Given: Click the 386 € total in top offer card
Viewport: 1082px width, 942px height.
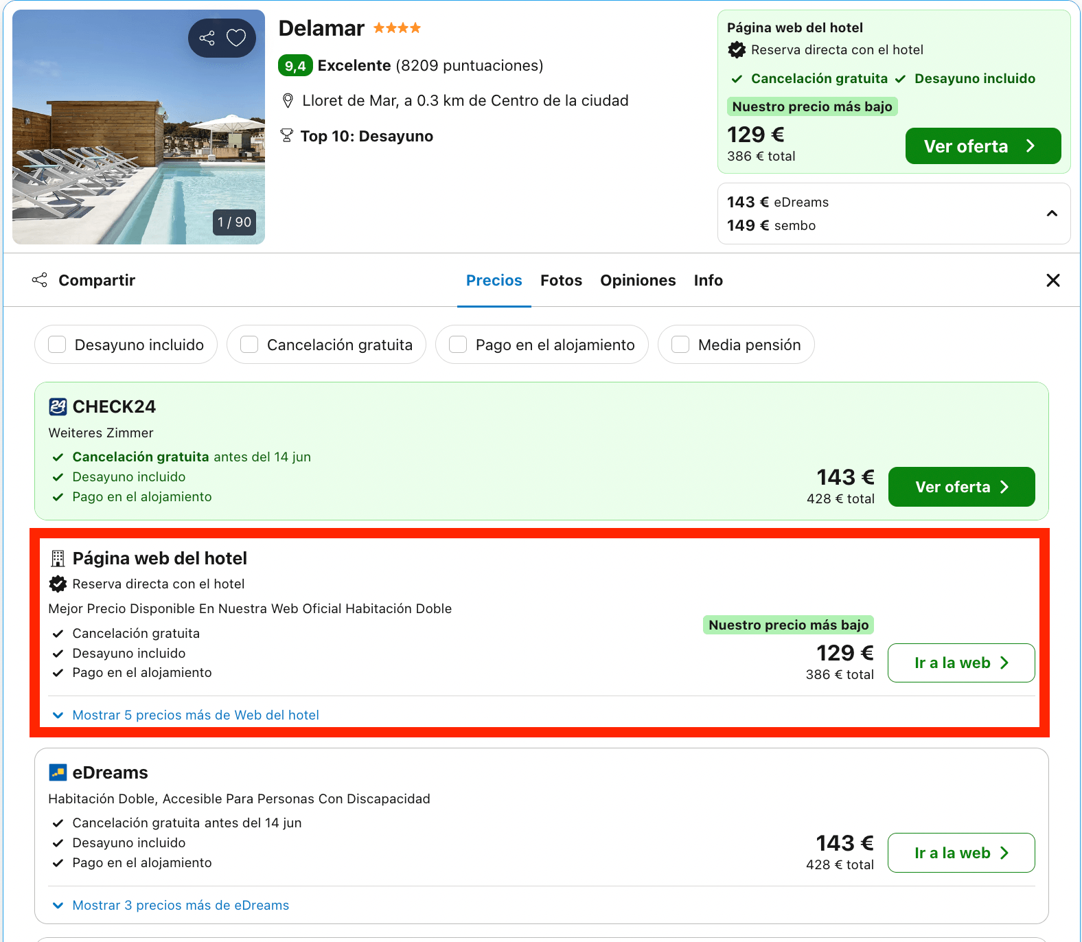Looking at the screenshot, I should (761, 156).
